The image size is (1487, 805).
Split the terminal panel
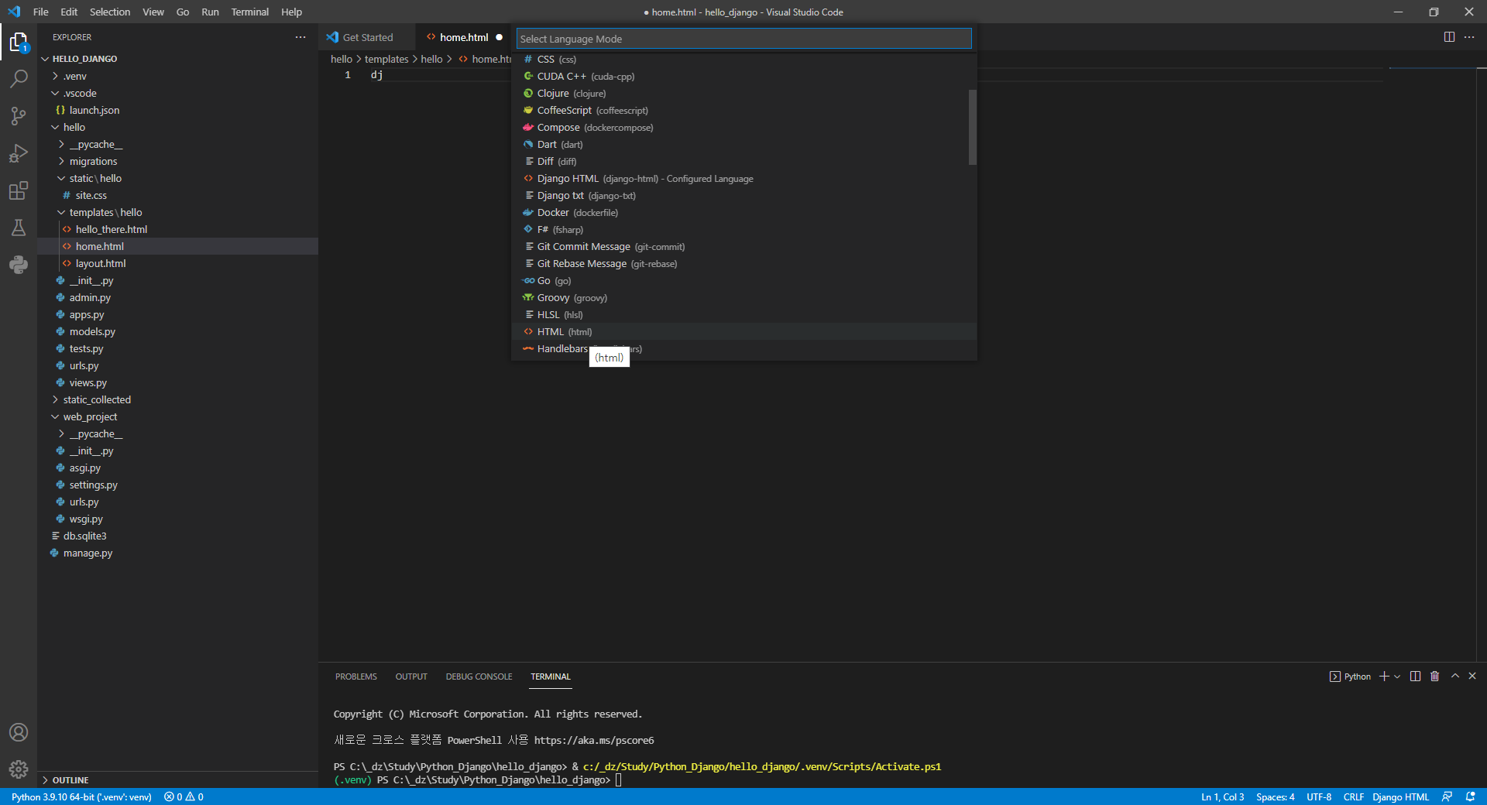coord(1415,677)
